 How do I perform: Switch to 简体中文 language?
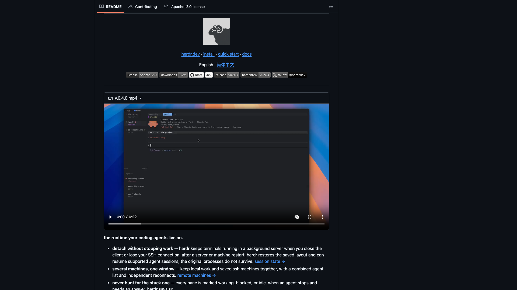(x=225, y=65)
